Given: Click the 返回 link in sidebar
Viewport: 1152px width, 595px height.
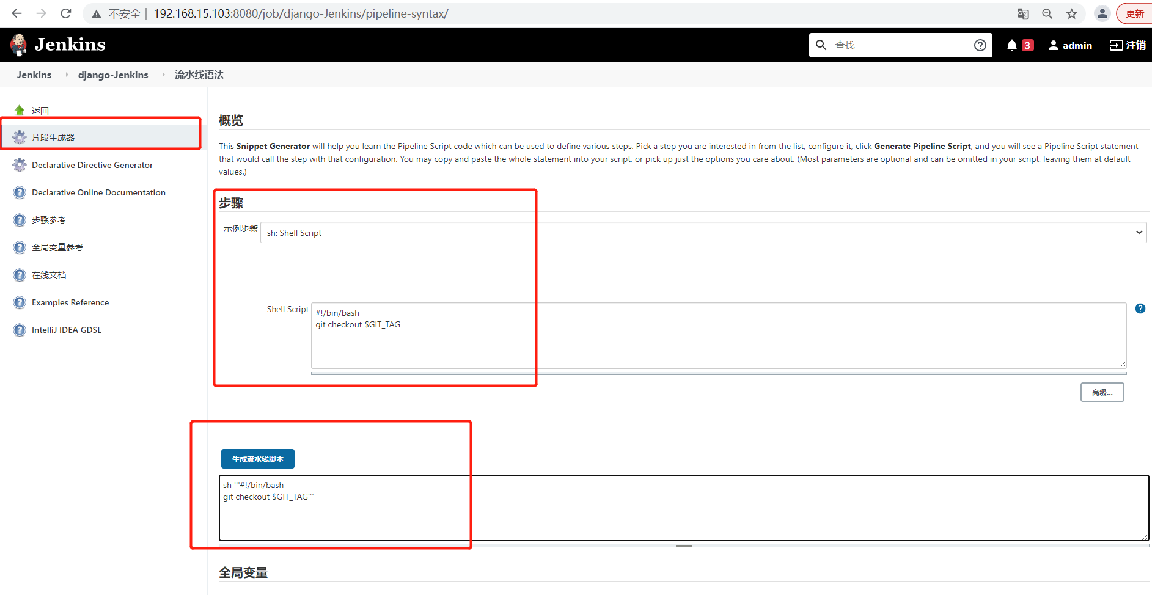Looking at the screenshot, I should click(40, 111).
